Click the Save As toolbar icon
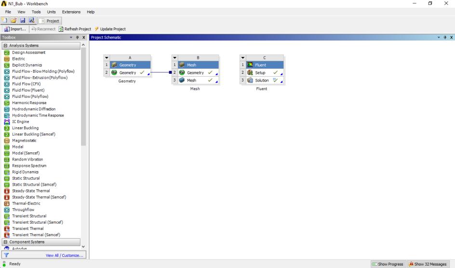The height and width of the screenshot is (268, 455). (x=32, y=21)
